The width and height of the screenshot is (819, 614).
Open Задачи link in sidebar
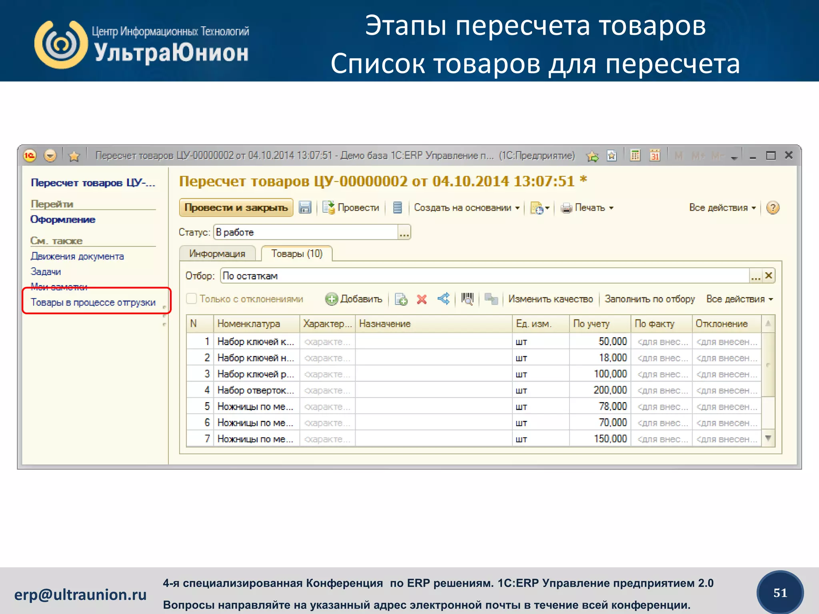coord(46,272)
